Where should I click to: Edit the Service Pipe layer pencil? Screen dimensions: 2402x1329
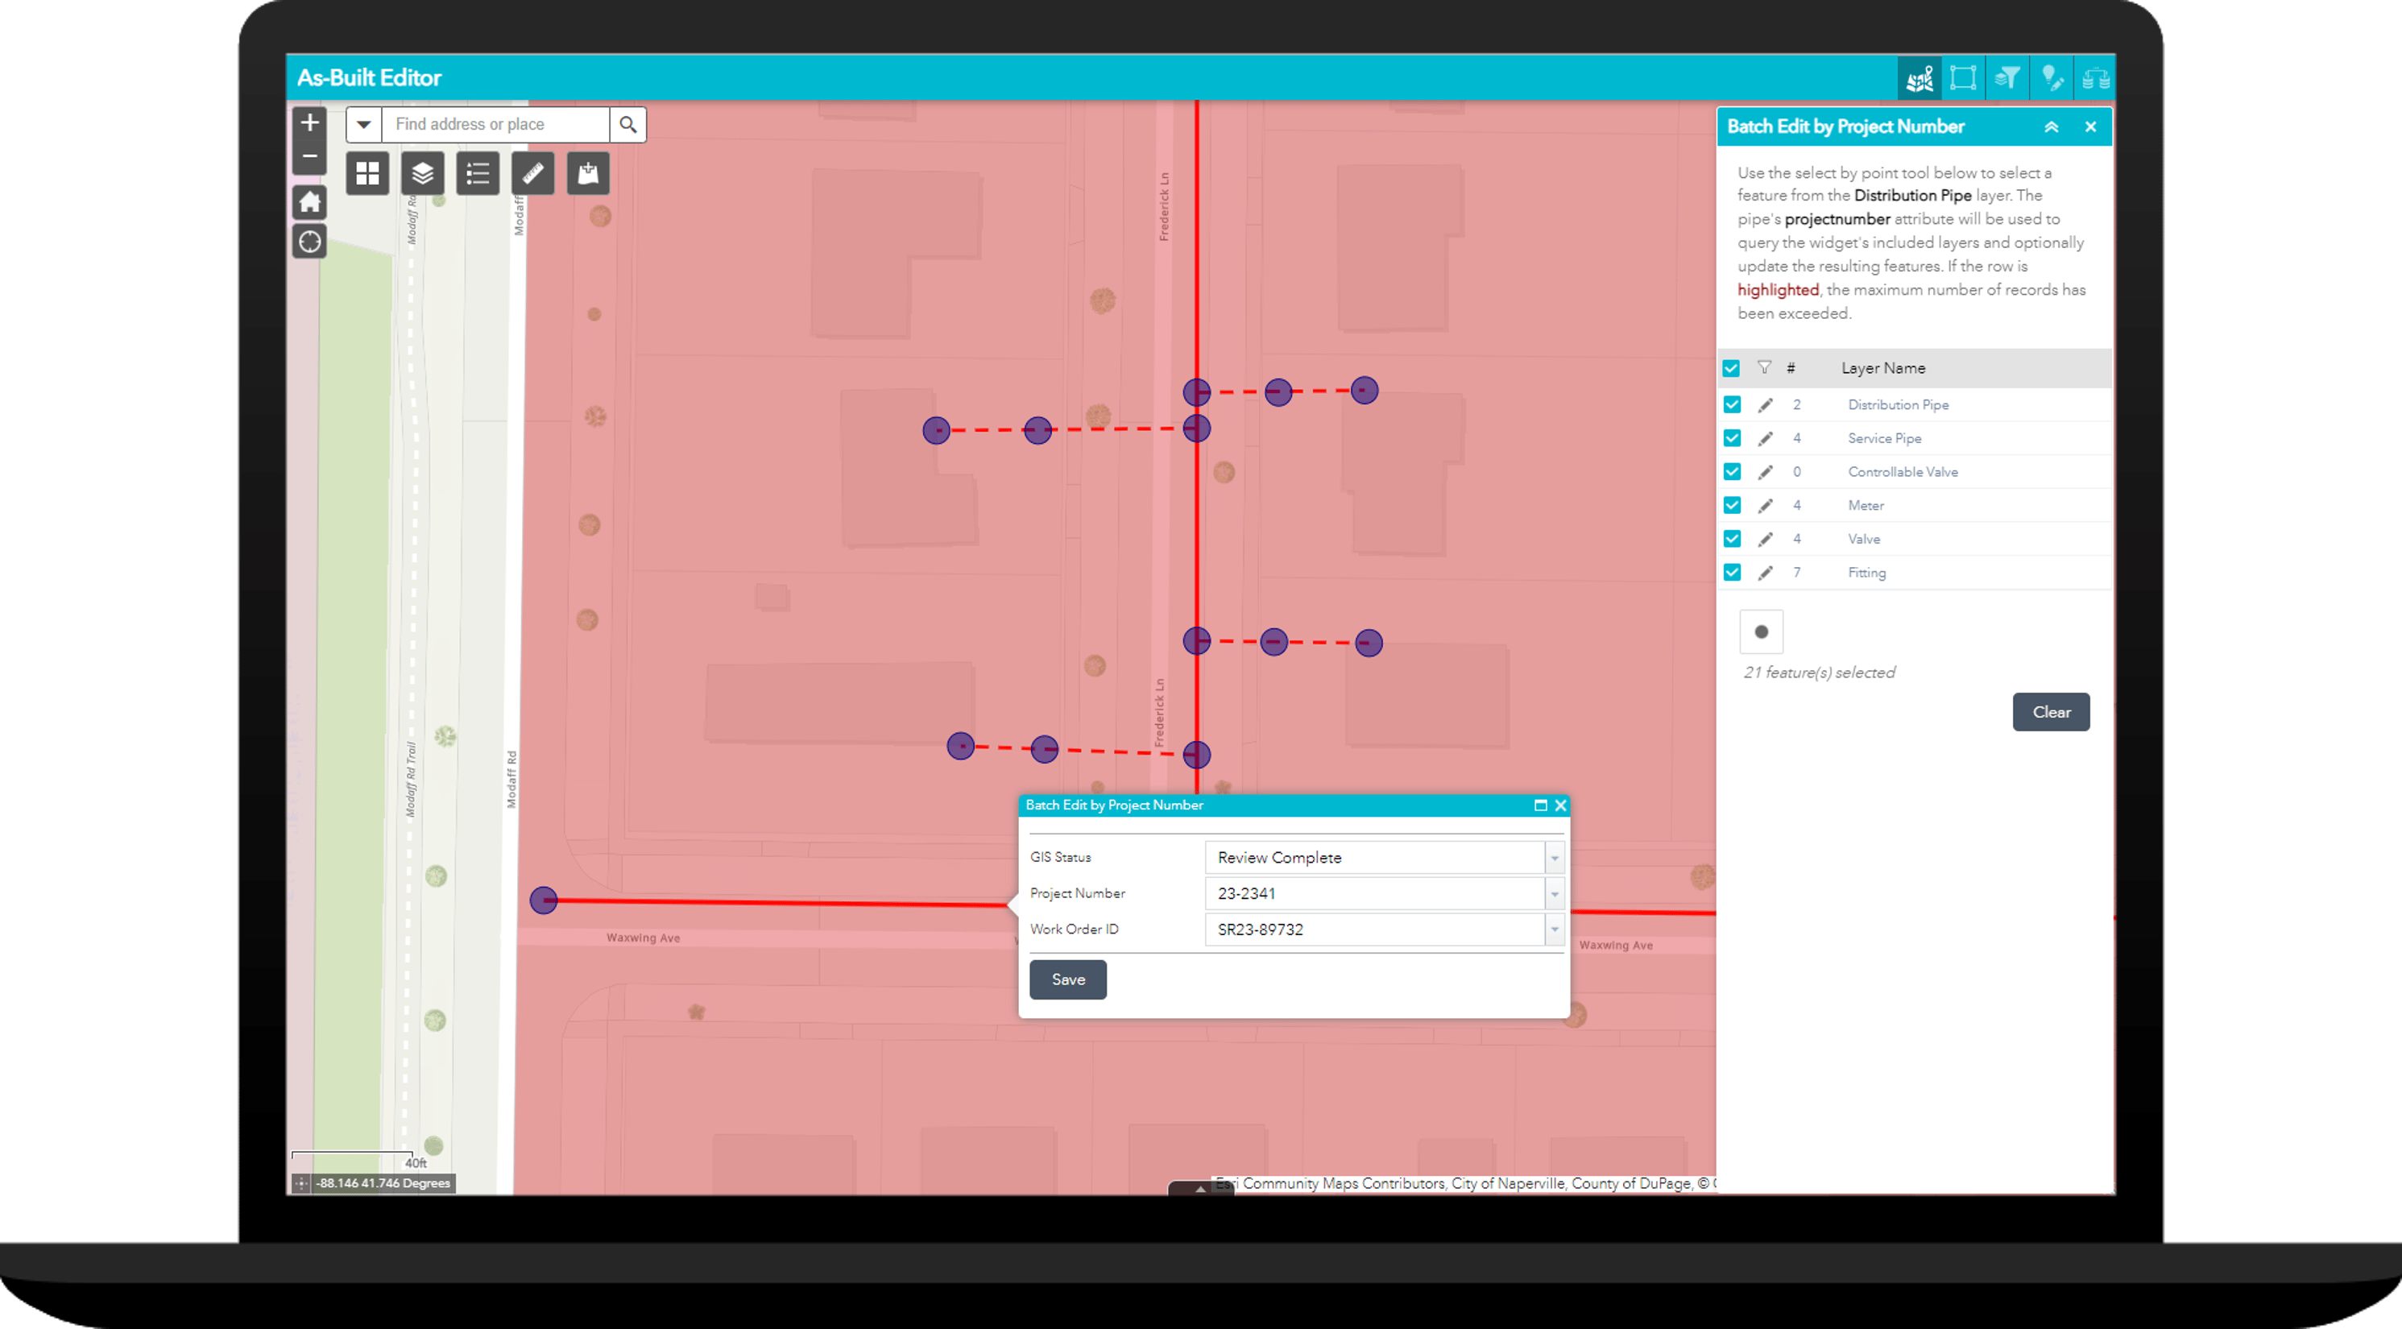(1765, 438)
